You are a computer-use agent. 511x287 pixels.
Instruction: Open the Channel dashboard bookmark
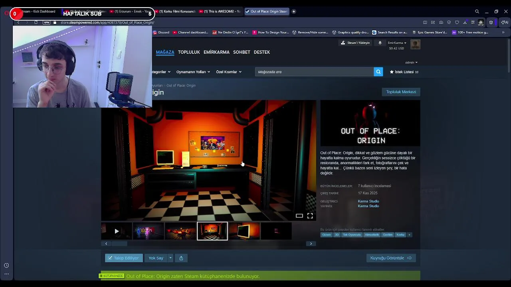[x=190, y=32]
